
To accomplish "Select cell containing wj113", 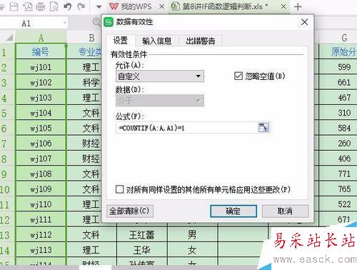I will (x=41, y=250).
